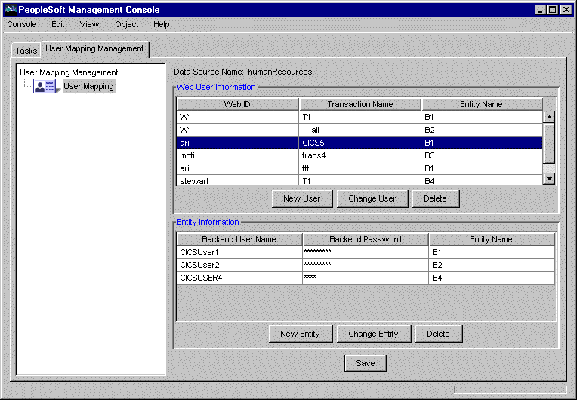Open the Console menu

click(x=22, y=24)
